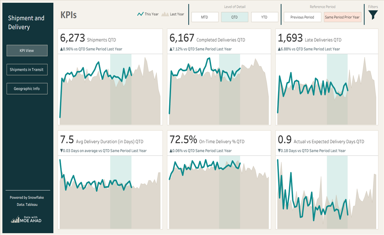Click the Reference Period label
This screenshot has width=384, height=235.
pyautogui.click(x=322, y=7)
